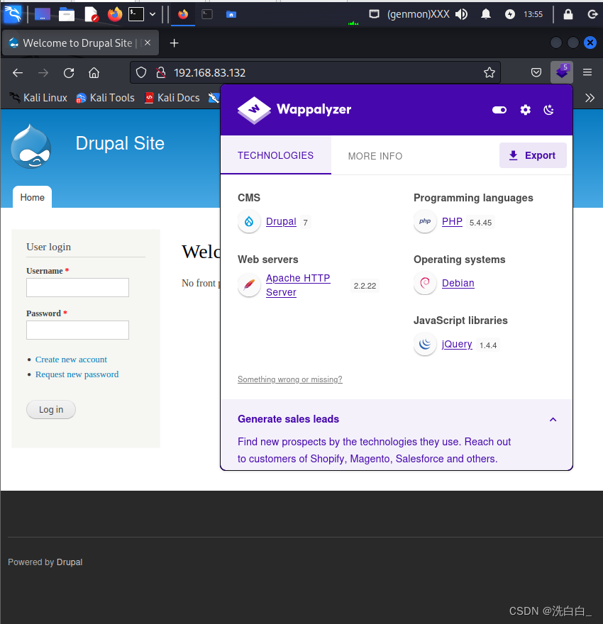
Task: Toggle Wappalyzer dark mode moon icon
Action: pyautogui.click(x=549, y=110)
